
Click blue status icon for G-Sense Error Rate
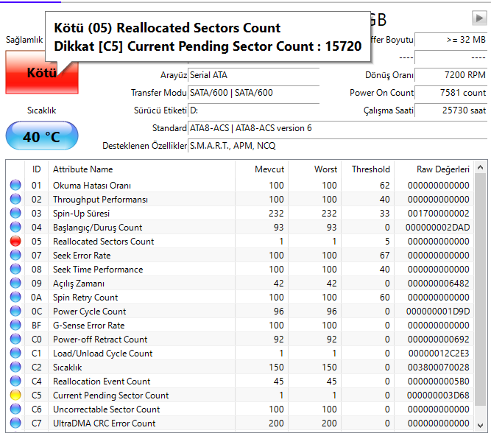tap(15, 325)
